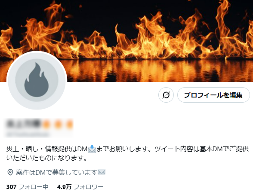Open the gray flame profile avatar

pyautogui.click(x=37, y=80)
